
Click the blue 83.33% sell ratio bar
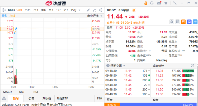(x=158, y=105)
